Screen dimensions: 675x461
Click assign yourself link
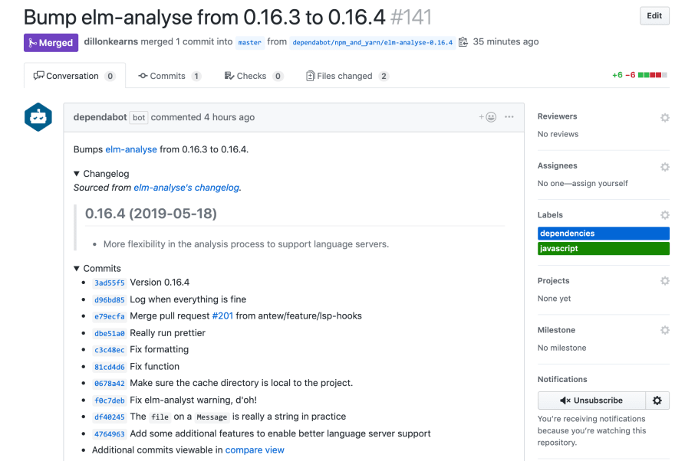tap(600, 184)
